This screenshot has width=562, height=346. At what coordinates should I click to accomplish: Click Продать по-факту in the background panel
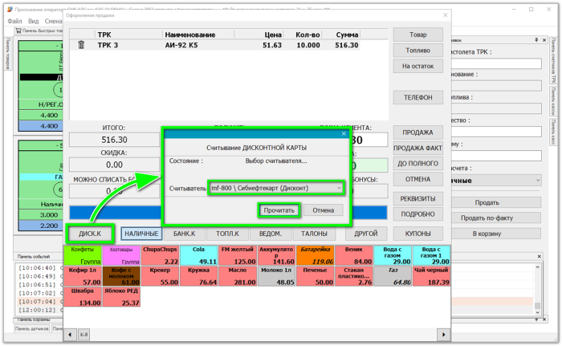(x=487, y=218)
